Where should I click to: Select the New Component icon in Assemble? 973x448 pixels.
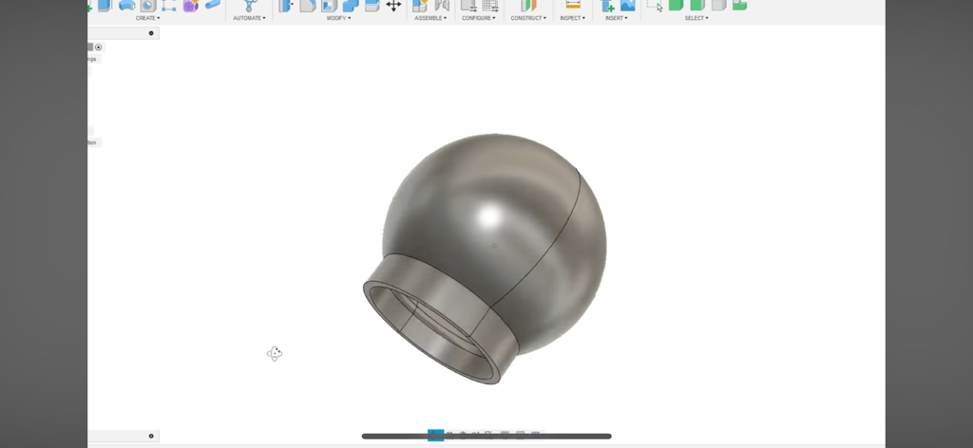tap(420, 6)
